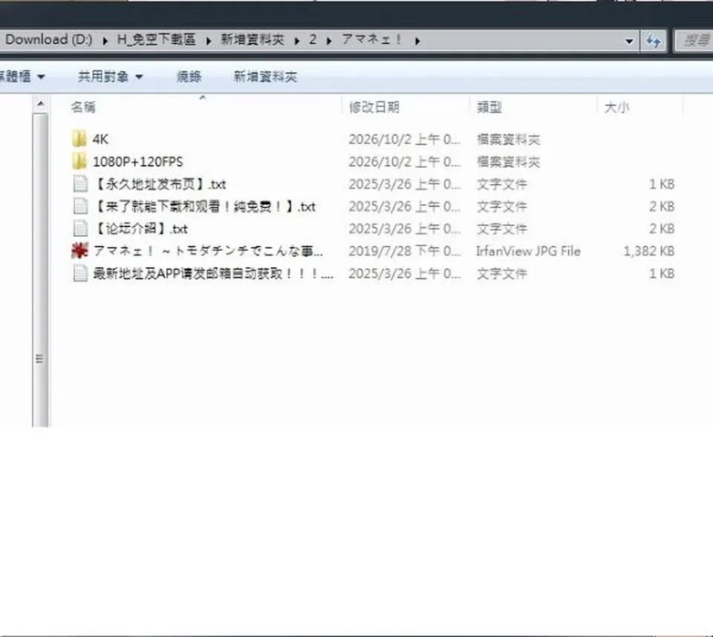The height and width of the screenshot is (637, 713).
Task: Click the 新增資料夾 breadcrumb in the address bar
Action: [253, 39]
